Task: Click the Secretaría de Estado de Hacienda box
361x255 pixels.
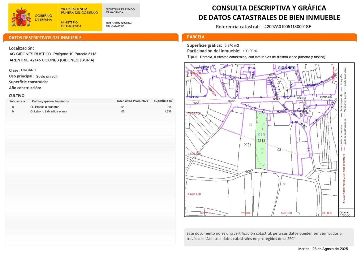Action: (121, 11)
